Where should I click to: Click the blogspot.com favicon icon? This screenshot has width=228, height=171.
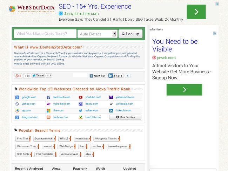tap(17, 117)
